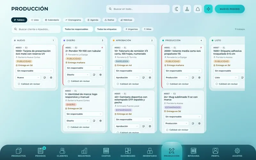Open the Métricas tab
Image resolution: width=256 pixels, height=160 pixels.
coord(126,20)
